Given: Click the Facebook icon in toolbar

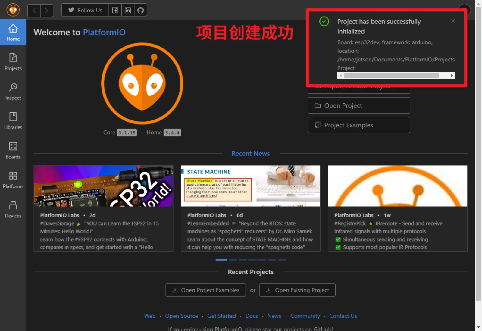Looking at the screenshot, I should point(115,10).
